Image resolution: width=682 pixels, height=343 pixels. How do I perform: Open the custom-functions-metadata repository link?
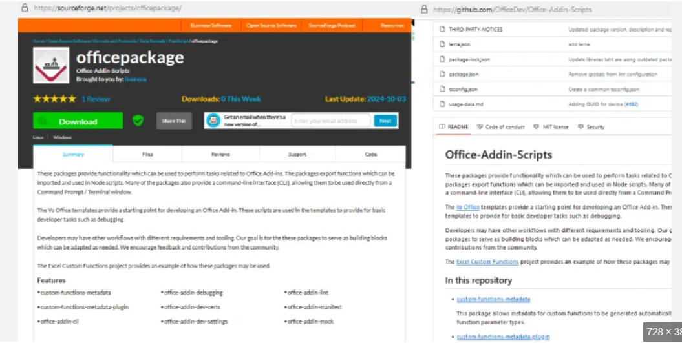pos(493,299)
